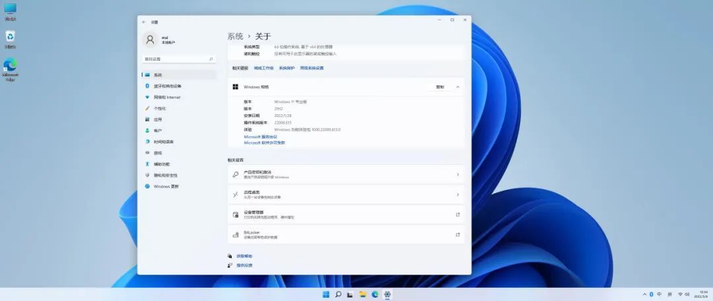Open 隐私和安全性 settings
Image resolution: width=713 pixels, height=301 pixels.
point(179,175)
